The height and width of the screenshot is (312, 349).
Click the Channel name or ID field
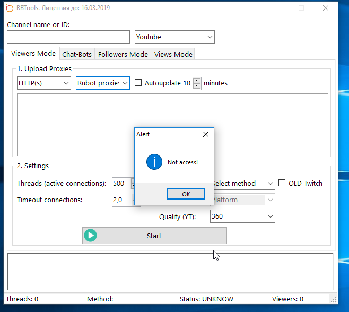(x=68, y=37)
